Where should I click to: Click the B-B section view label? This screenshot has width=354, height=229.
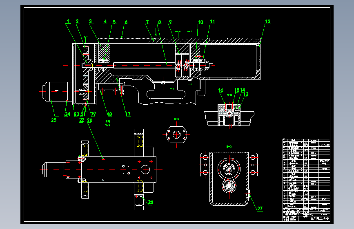click(x=229, y=95)
